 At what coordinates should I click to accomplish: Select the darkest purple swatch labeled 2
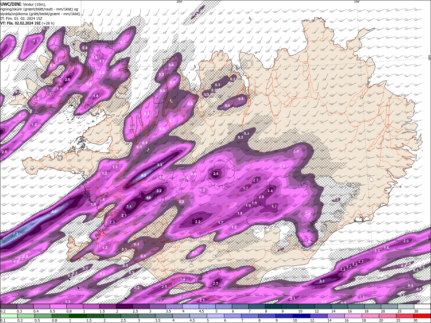(124, 306)
